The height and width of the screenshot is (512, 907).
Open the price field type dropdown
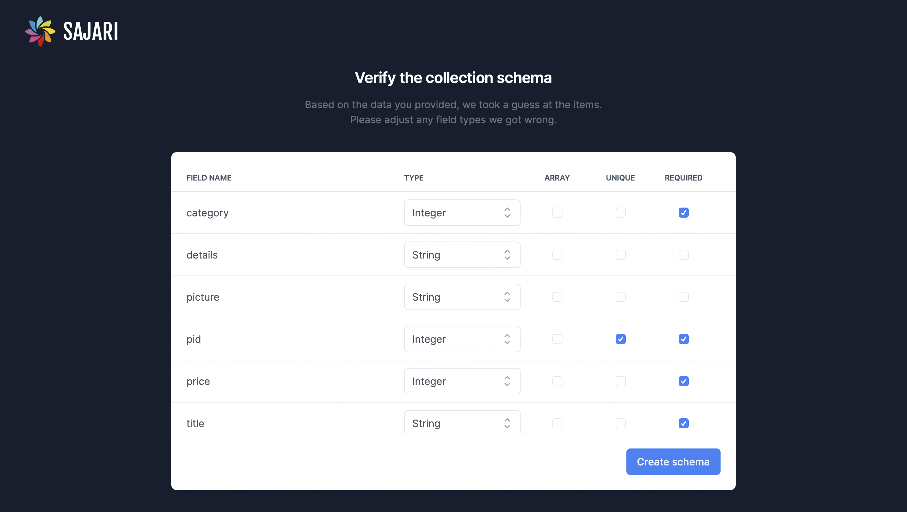[462, 381]
